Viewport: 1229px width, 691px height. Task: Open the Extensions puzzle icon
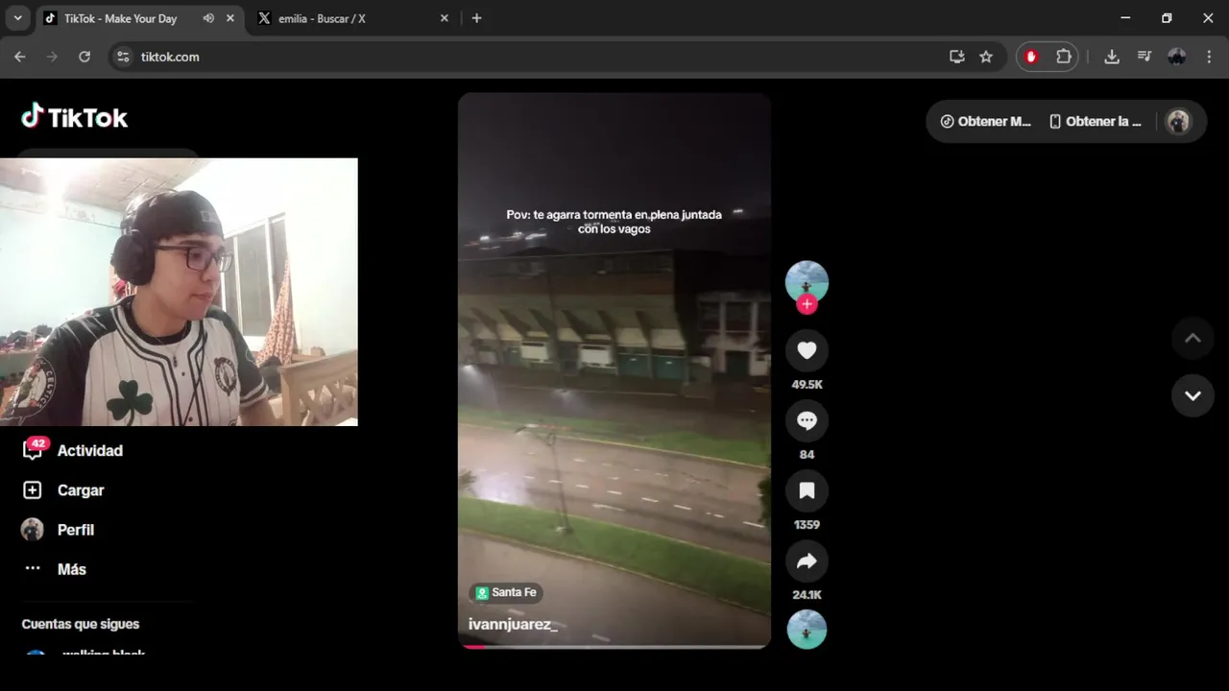pos(1064,57)
